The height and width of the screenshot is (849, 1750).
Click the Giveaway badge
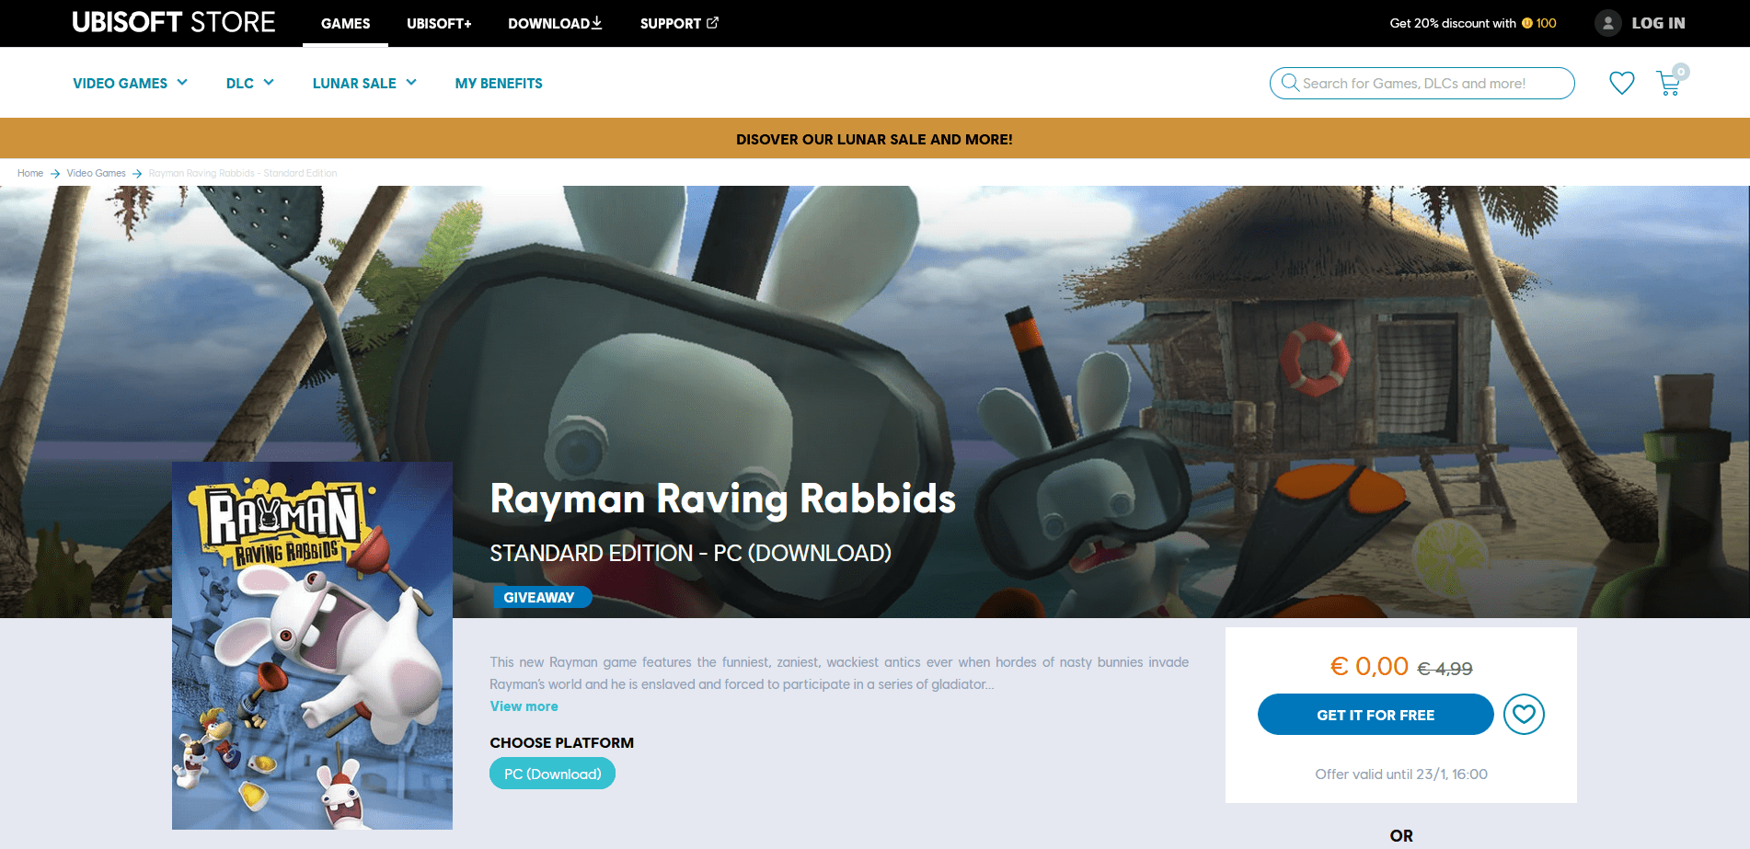point(542,597)
